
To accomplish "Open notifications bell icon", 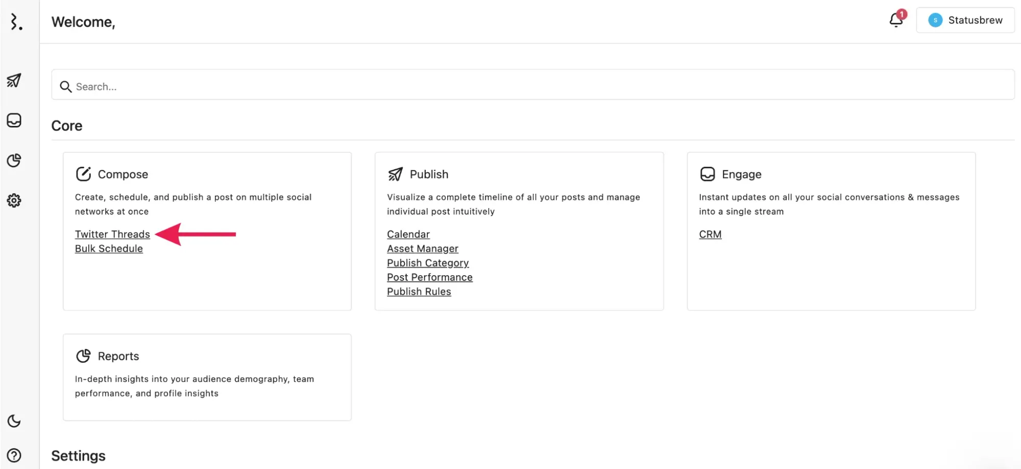I will (896, 20).
